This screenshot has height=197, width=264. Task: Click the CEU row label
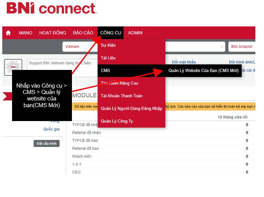76,172
